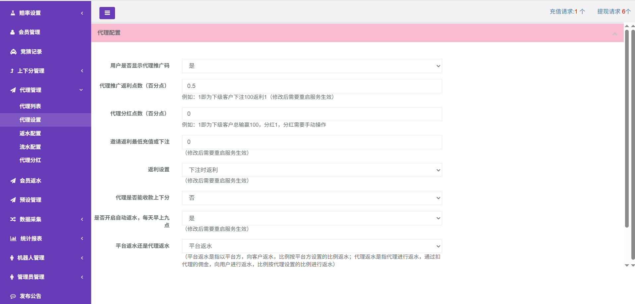
Task: Open the 代理是否能收款上下分 dropdown
Action: (312, 198)
